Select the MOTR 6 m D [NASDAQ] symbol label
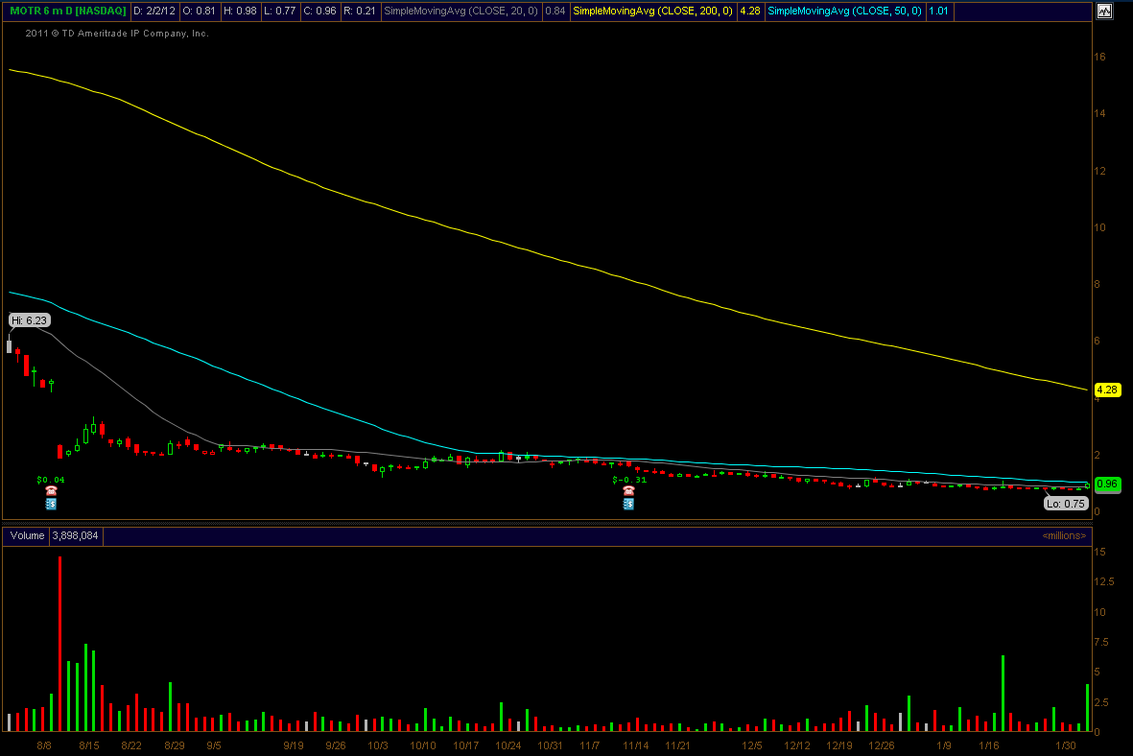Image resolution: width=1133 pixels, height=756 pixels. pos(67,11)
